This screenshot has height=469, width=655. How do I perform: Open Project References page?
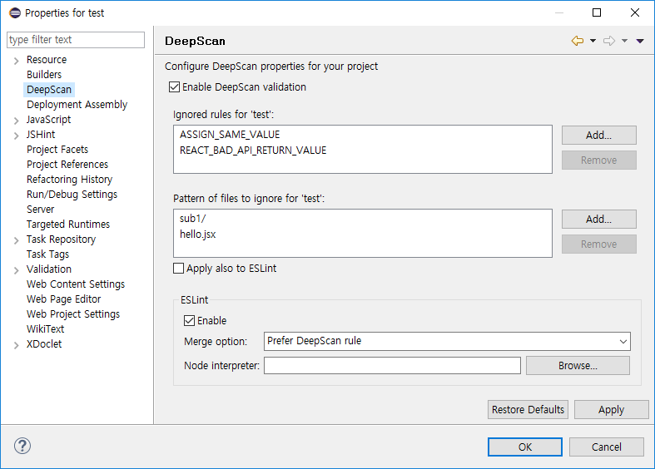67,165
